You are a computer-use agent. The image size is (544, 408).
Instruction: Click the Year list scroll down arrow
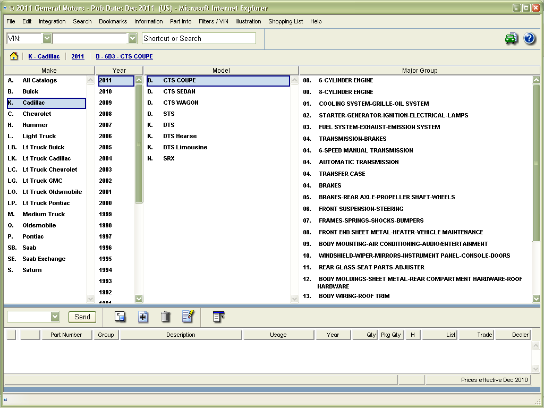point(139,299)
